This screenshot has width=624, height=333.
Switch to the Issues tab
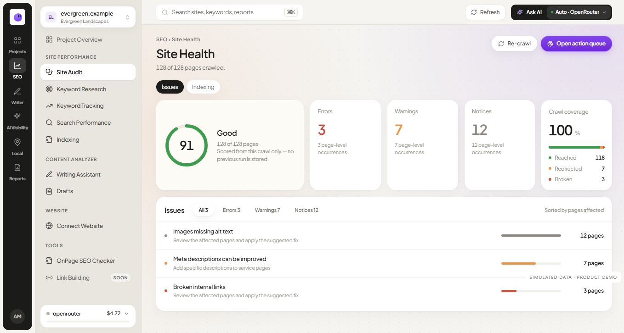coord(170,87)
